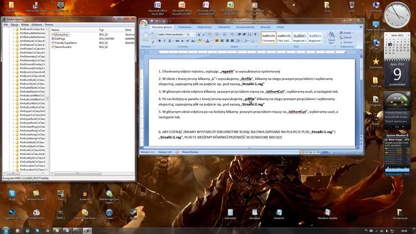Click the Windows Start button
Viewport: 416px width, 234px height.
click(x=6, y=230)
